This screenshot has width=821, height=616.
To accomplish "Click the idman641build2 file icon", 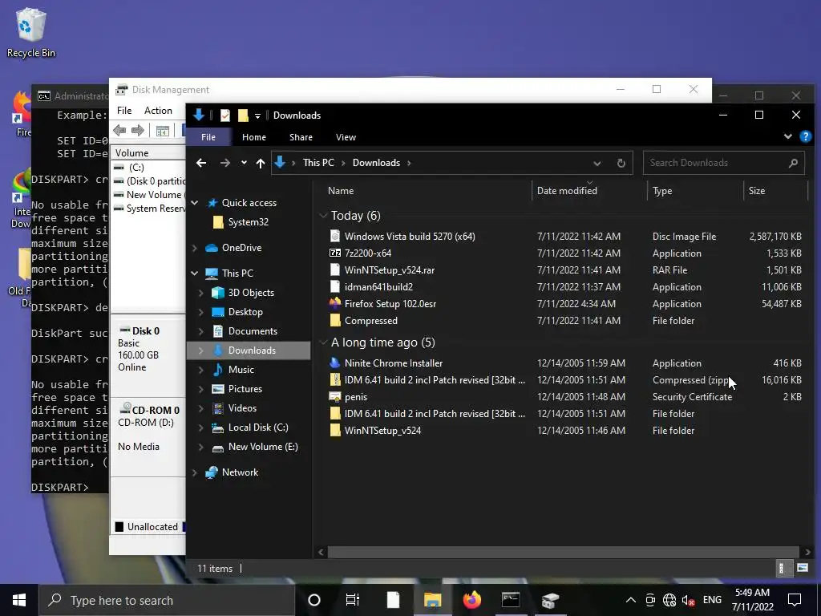I will point(335,286).
